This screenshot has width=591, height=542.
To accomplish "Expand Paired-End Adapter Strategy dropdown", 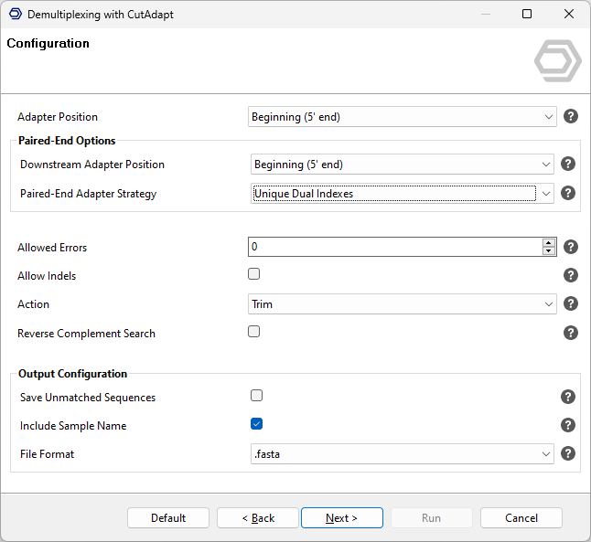I will coord(403,194).
